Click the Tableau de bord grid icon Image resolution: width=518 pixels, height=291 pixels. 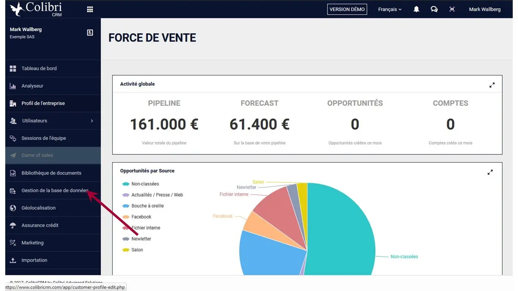pyautogui.click(x=13, y=69)
